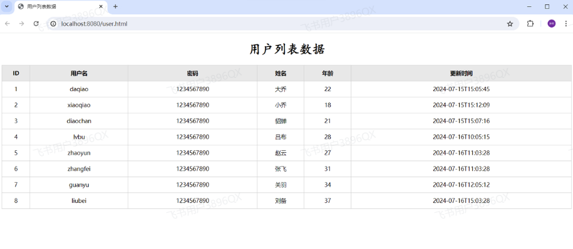Go forward with the forward arrow
The width and height of the screenshot is (573, 249).
click(21, 24)
